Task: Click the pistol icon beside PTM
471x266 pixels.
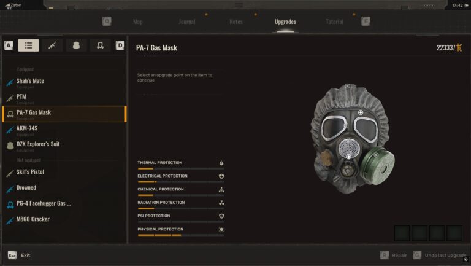Action: pos(10,98)
